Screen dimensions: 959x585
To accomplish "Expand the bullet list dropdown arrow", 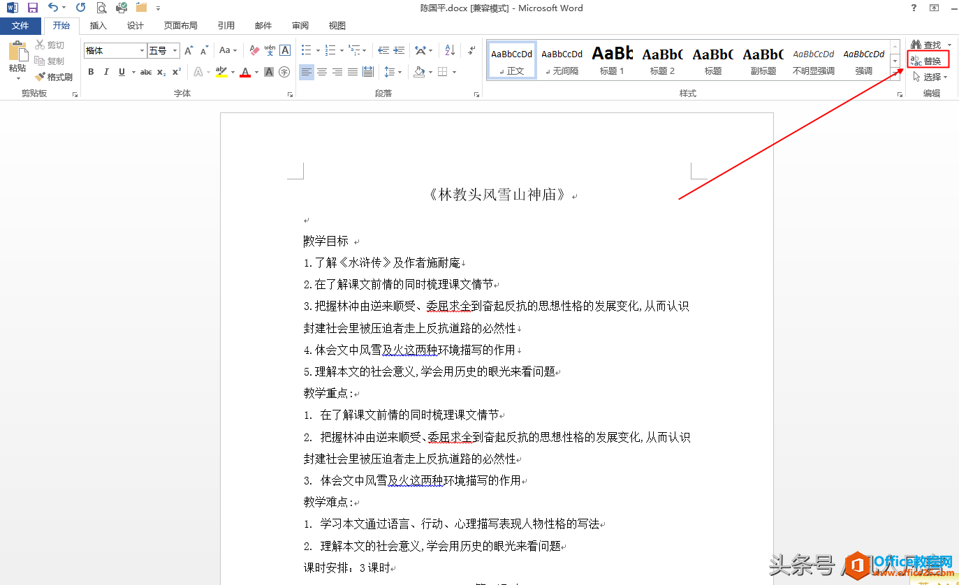I will pyautogui.click(x=318, y=51).
